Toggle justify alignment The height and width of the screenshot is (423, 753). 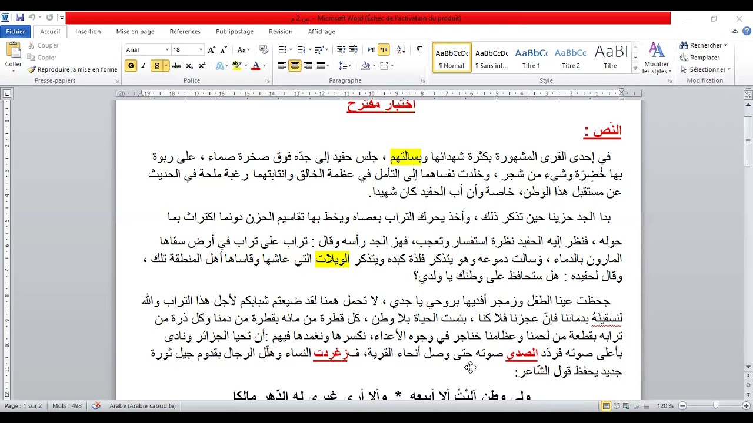pyautogui.click(x=321, y=66)
